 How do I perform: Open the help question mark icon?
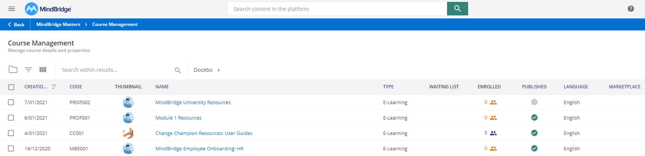(631, 9)
